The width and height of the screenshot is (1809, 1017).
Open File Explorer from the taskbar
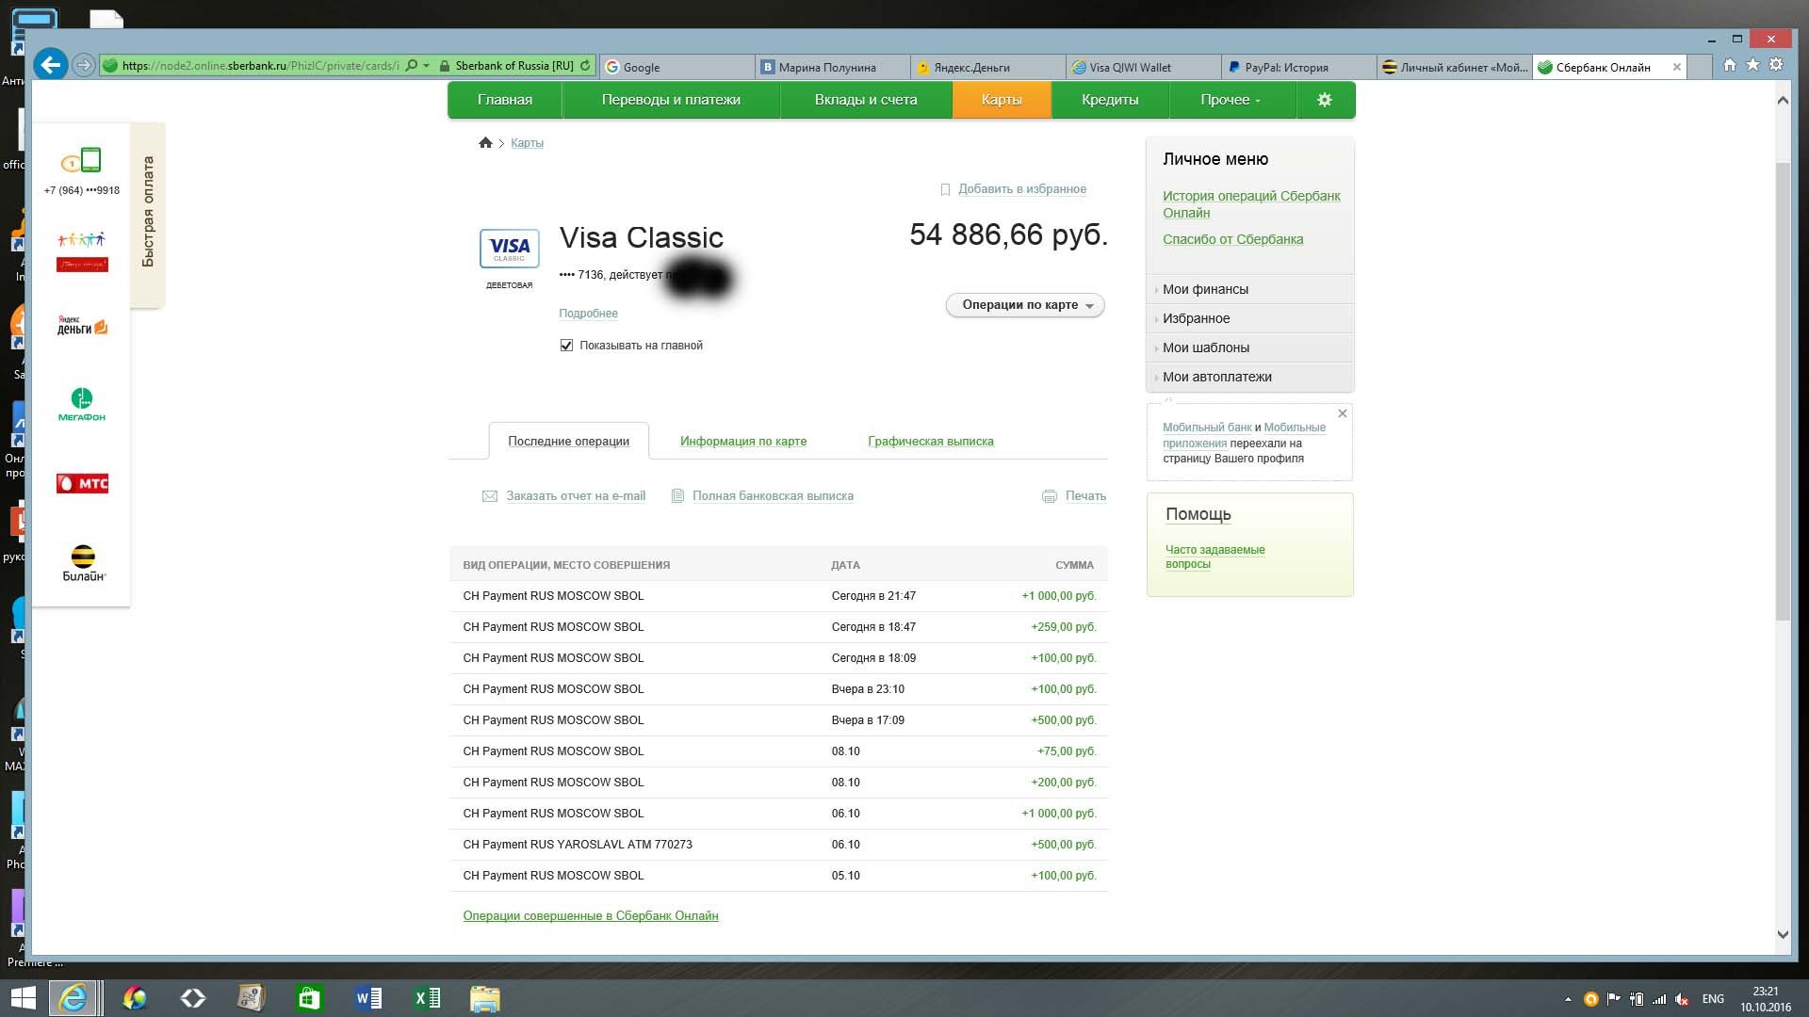tap(484, 998)
